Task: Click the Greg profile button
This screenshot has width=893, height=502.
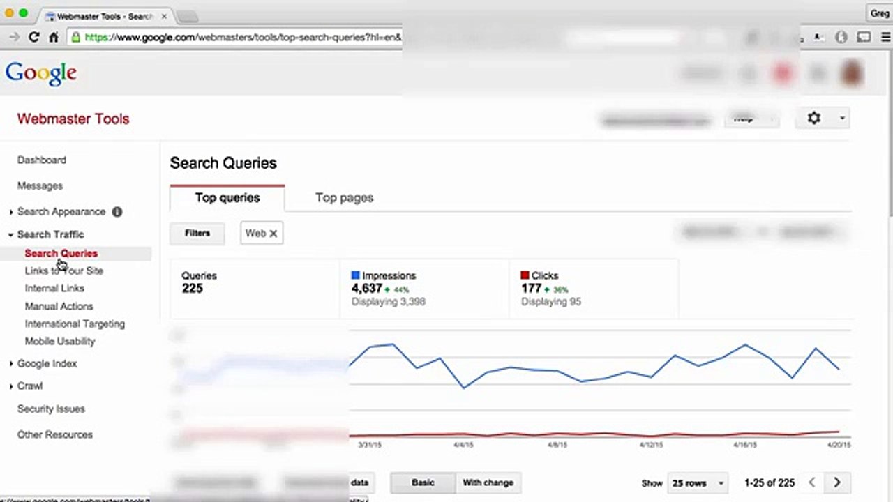Action: pyautogui.click(x=879, y=13)
